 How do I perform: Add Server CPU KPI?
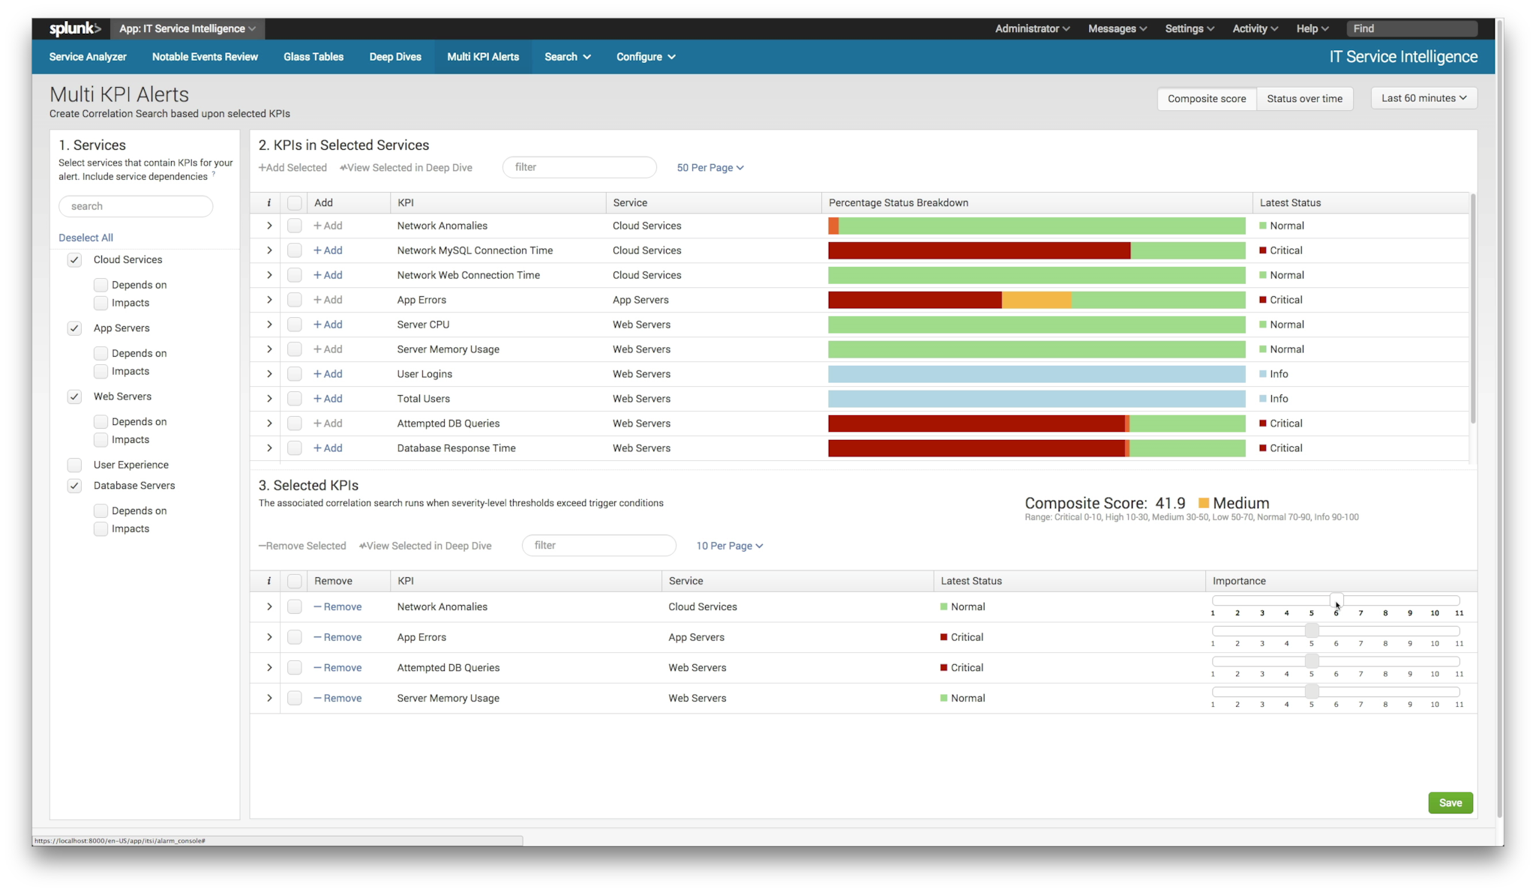pyautogui.click(x=328, y=325)
